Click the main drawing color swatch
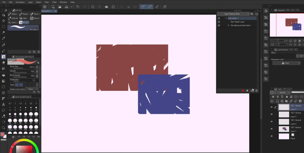304x153 pixels. pyautogui.click(x=3, y=134)
